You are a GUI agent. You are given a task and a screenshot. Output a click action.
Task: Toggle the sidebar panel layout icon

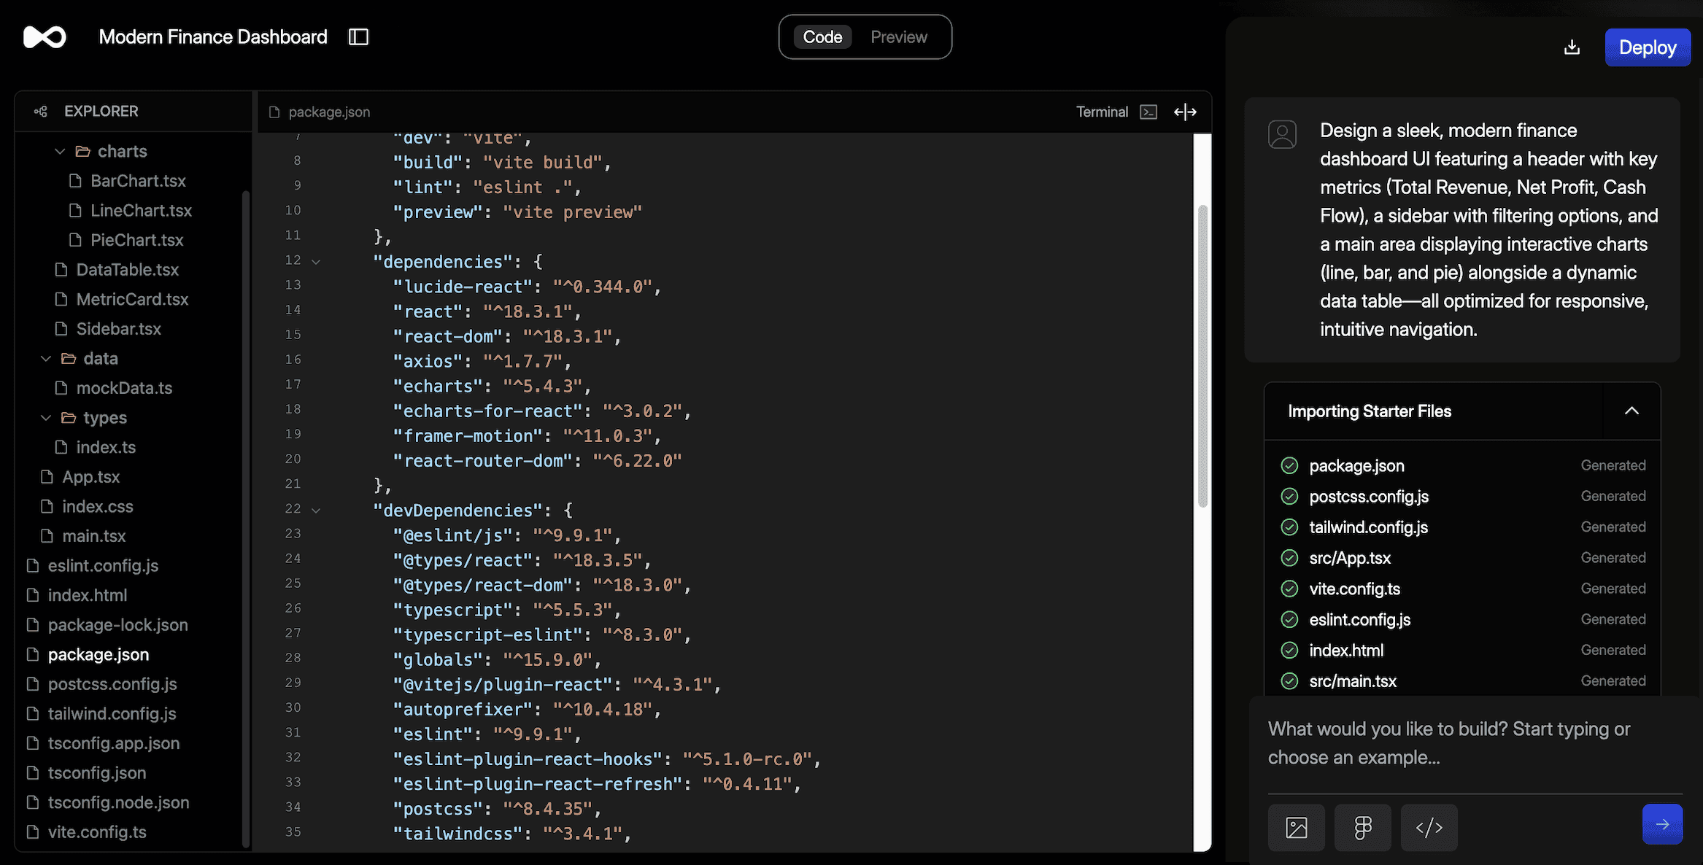358,37
